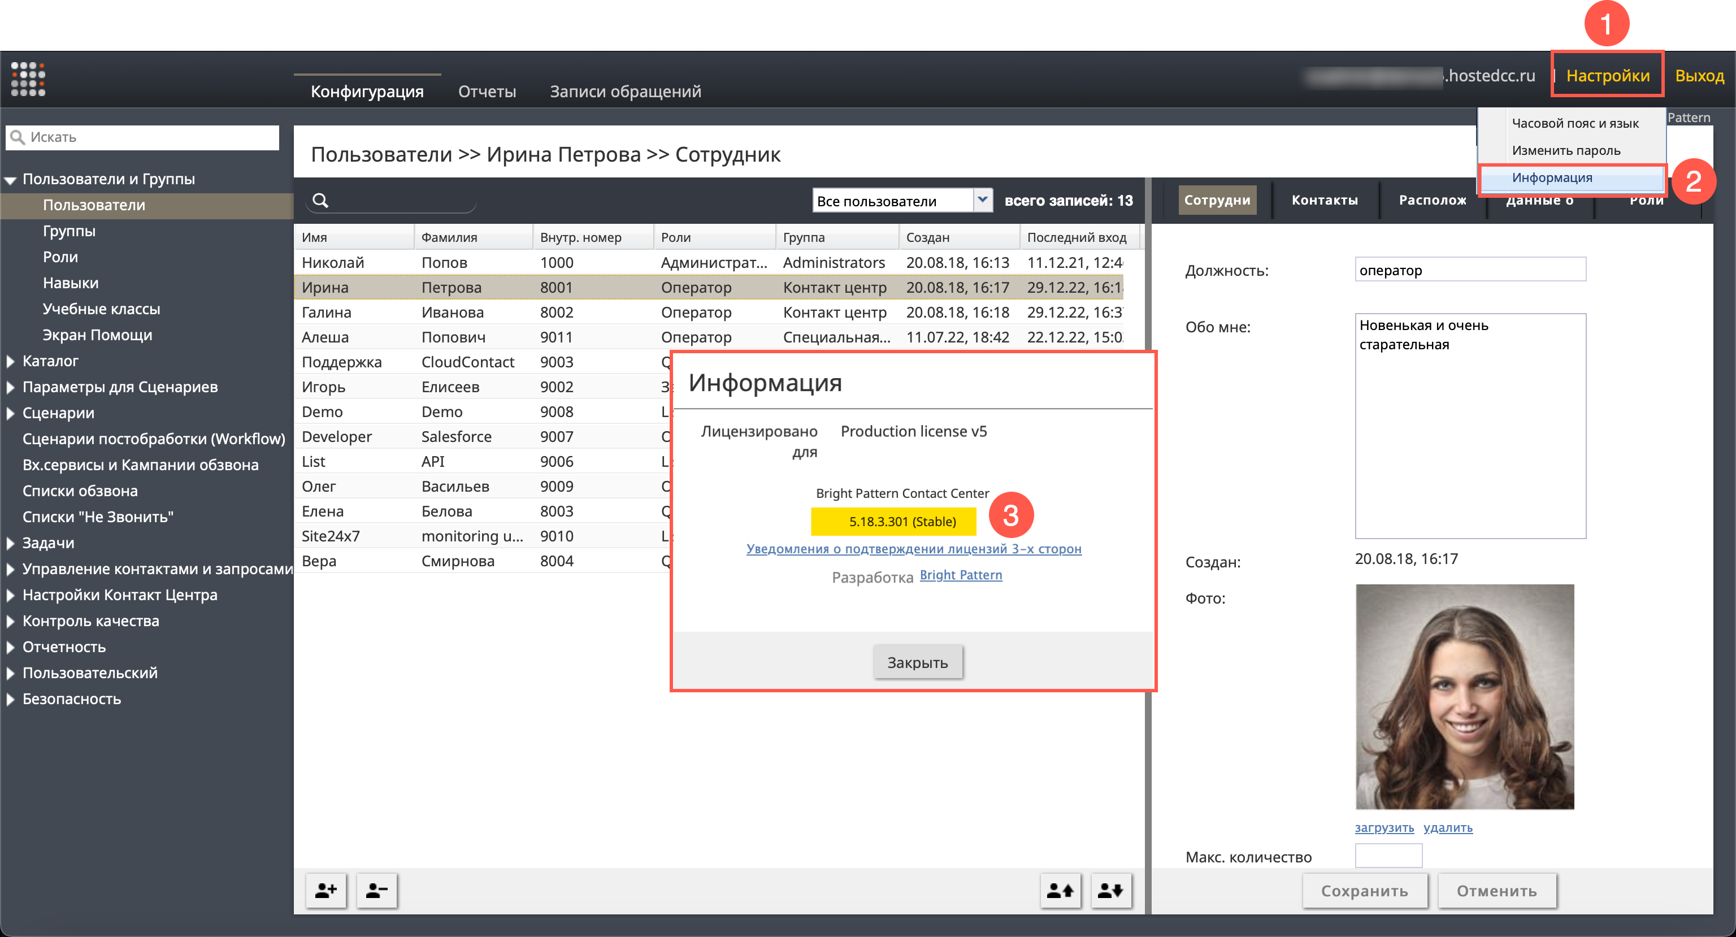Click the add user icon button
The width and height of the screenshot is (1736, 937).
click(326, 891)
